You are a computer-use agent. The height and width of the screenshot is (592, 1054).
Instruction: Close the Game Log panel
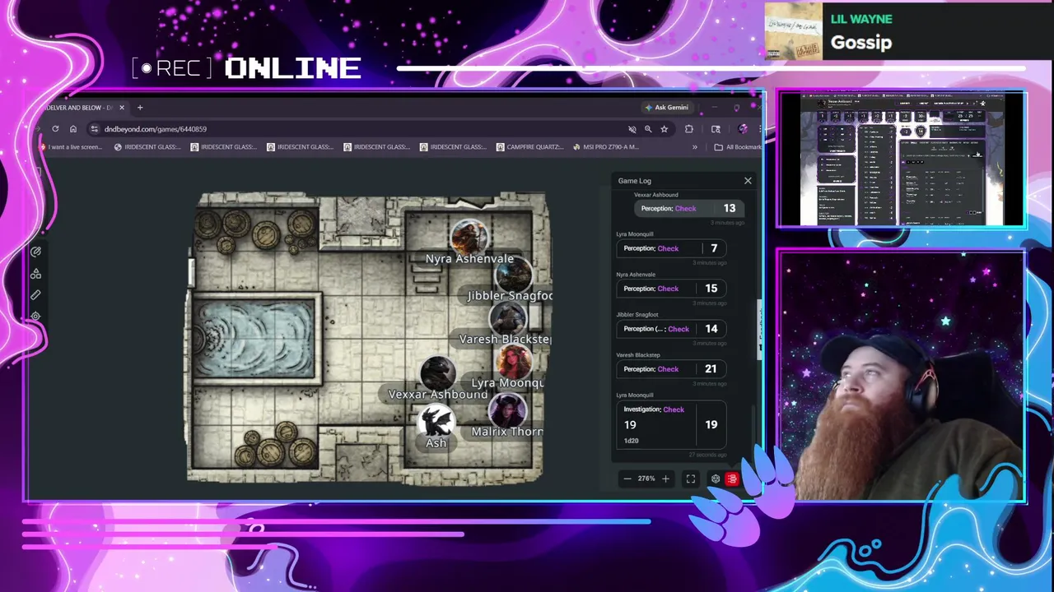click(748, 181)
